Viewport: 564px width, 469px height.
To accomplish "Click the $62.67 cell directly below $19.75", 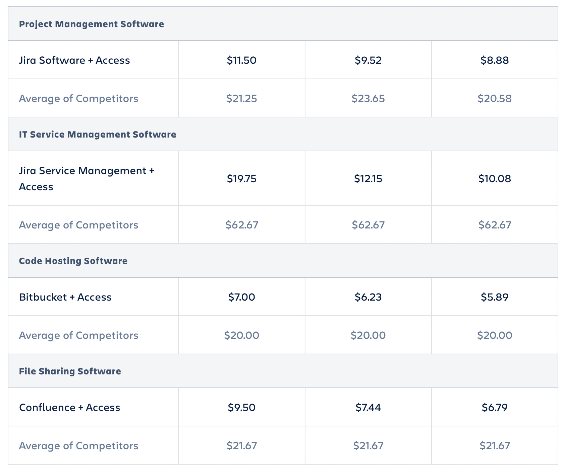I will pyautogui.click(x=241, y=225).
